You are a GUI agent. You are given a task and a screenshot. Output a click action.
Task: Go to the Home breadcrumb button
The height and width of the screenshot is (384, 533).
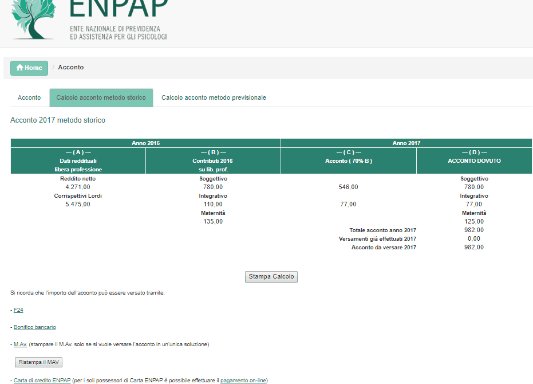point(29,68)
